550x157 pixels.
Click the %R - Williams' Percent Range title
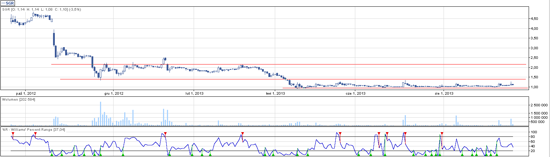33,130
